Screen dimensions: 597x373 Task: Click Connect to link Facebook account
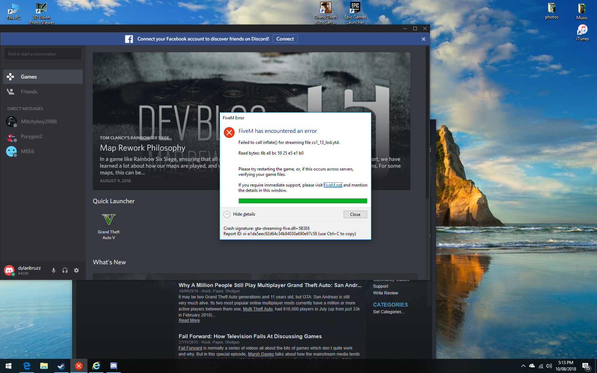285,39
